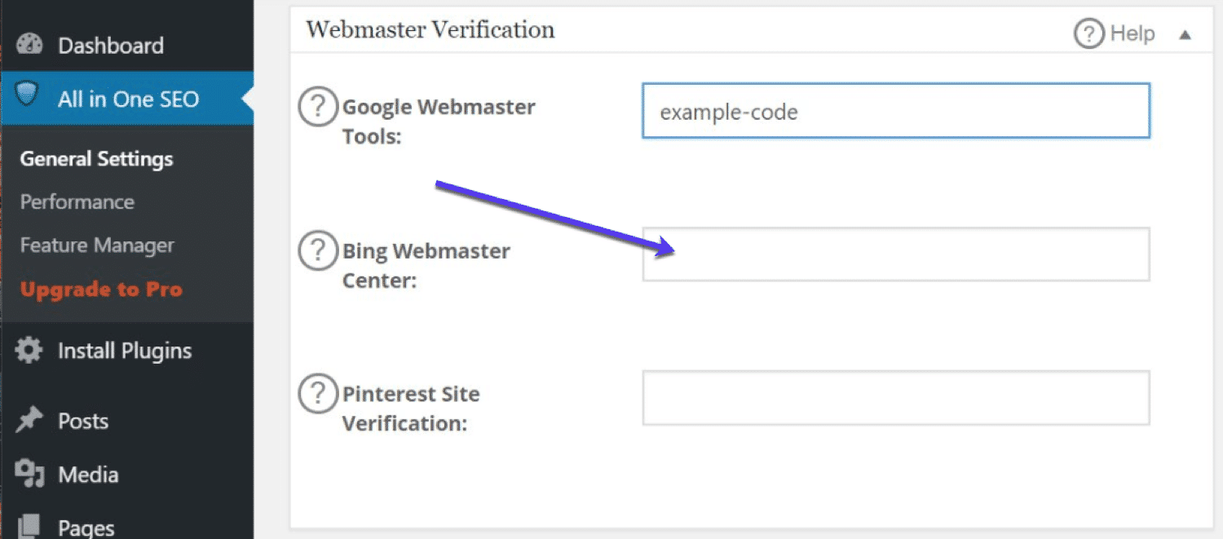Image resolution: width=1223 pixels, height=539 pixels.
Task: Open the Help question mark icon
Action: coord(1089,33)
